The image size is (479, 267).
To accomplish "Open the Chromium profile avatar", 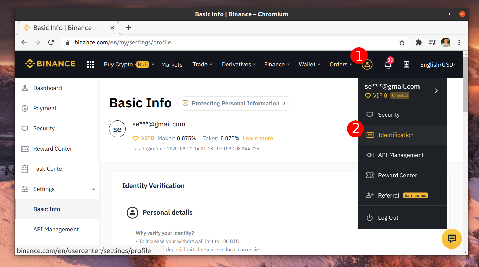I will click(446, 42).
